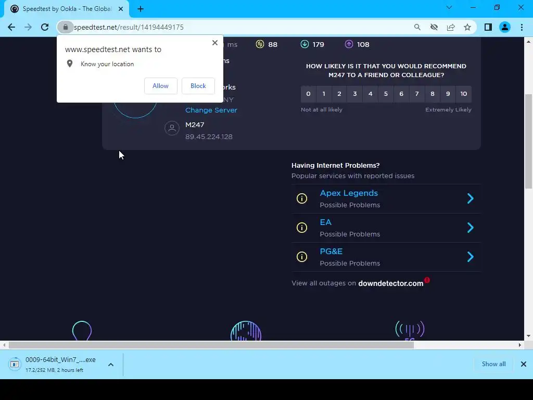Open the Chrome profile avatar
Screen dimensions: 533x400
click(505, 27)
